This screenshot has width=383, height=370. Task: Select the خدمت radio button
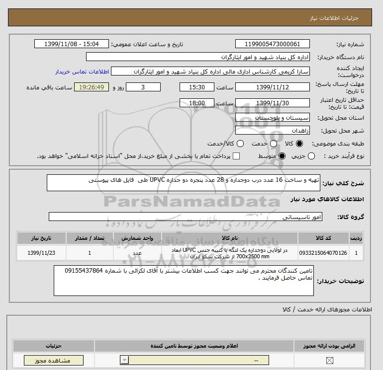274,144
